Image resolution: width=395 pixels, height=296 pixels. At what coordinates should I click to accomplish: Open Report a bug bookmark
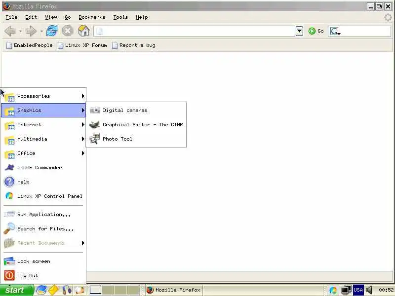[x=134, y=45]
